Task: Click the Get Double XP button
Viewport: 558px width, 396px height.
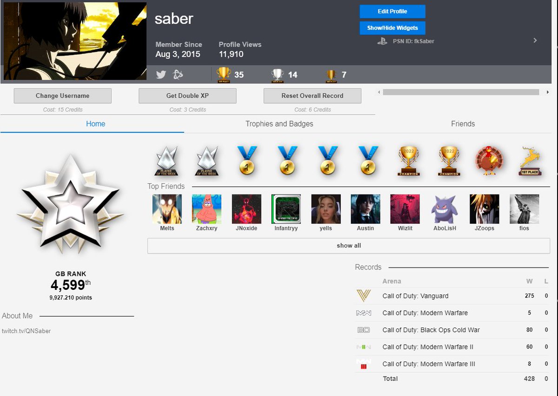Action: (x=187, y=96)
